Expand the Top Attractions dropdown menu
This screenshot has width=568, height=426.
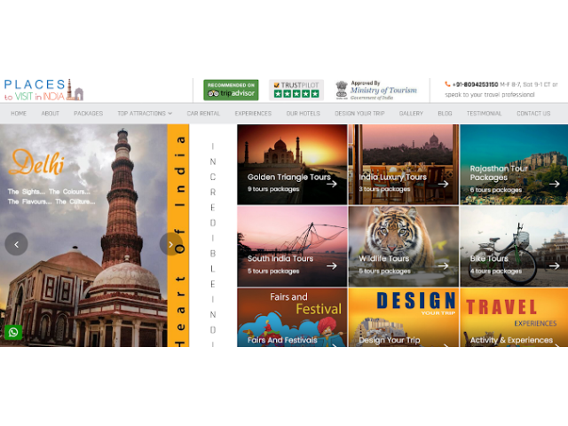(145, 114)
